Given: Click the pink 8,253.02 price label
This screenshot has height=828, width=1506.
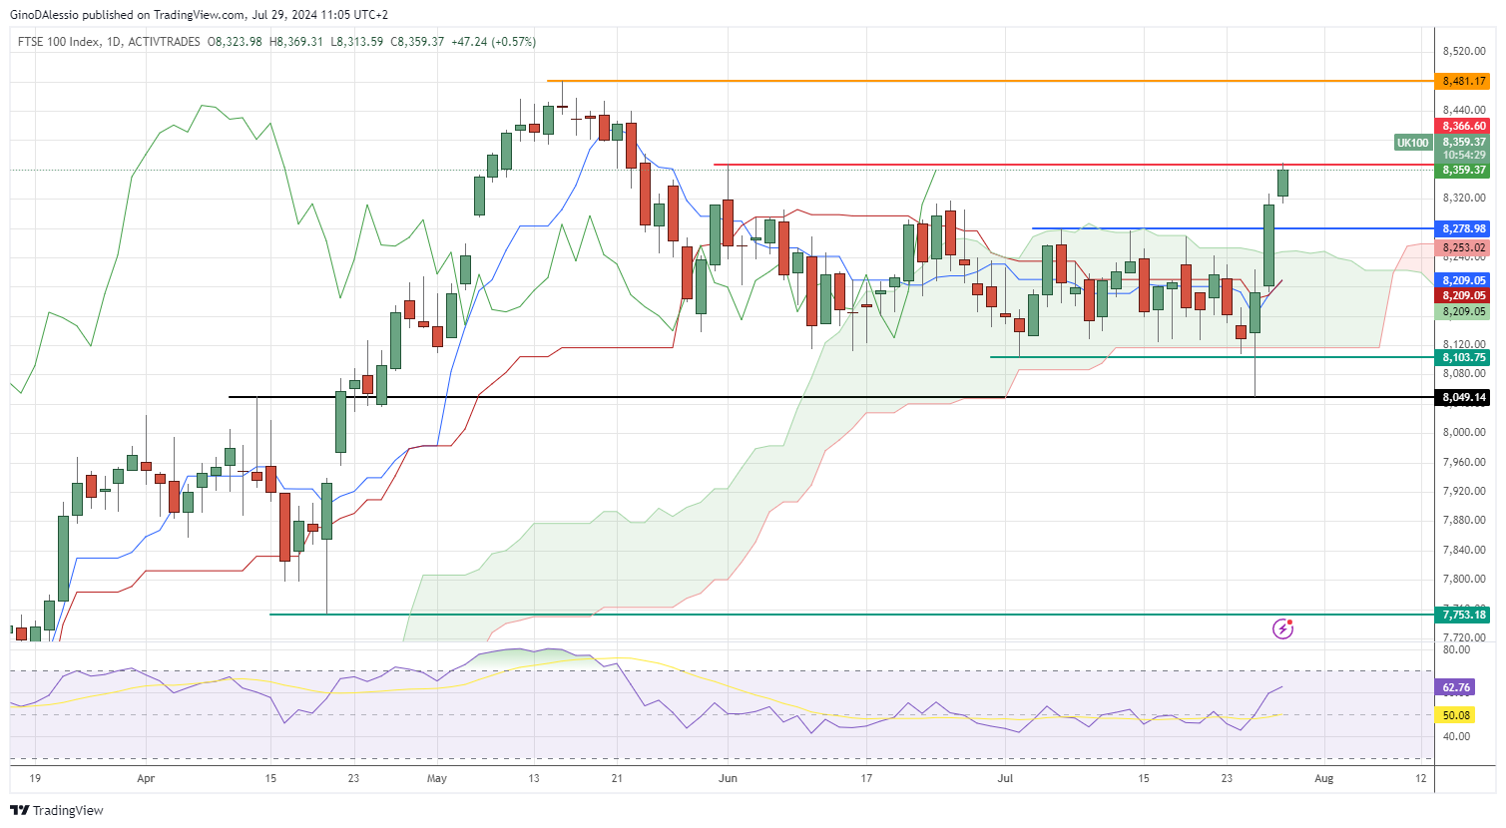Looking at the screenshot, I should (1464, 247).
